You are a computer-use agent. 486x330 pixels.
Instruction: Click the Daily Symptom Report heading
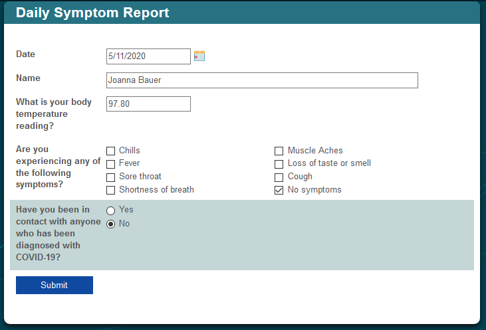click(92, 13)
